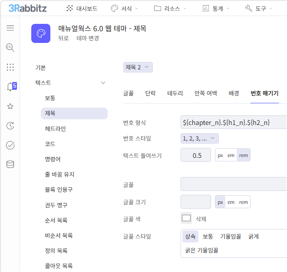Set font size unit to em
This screenshot has height=272, width=287.
(x=231, y=202)
